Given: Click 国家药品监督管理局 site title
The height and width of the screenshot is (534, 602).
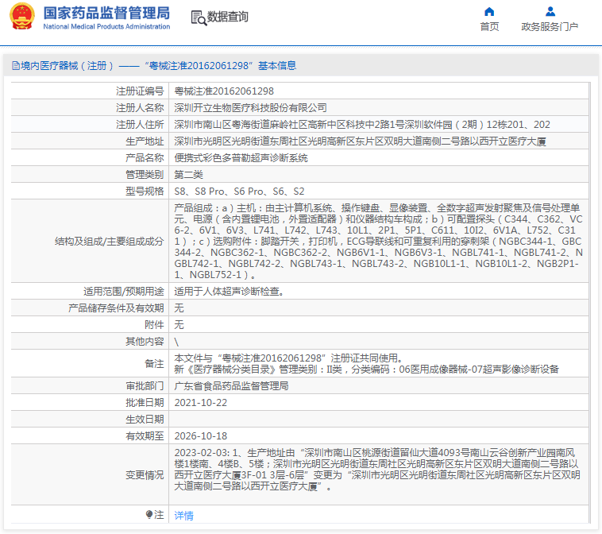Looking at the screenshot, I should [x=106, y=13].
